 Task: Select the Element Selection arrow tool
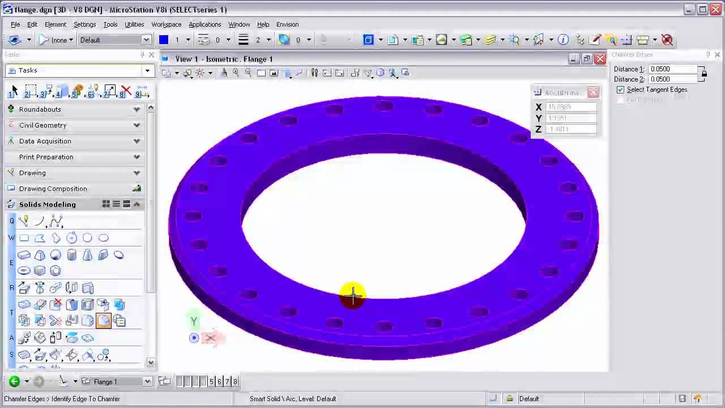(14, 91)
